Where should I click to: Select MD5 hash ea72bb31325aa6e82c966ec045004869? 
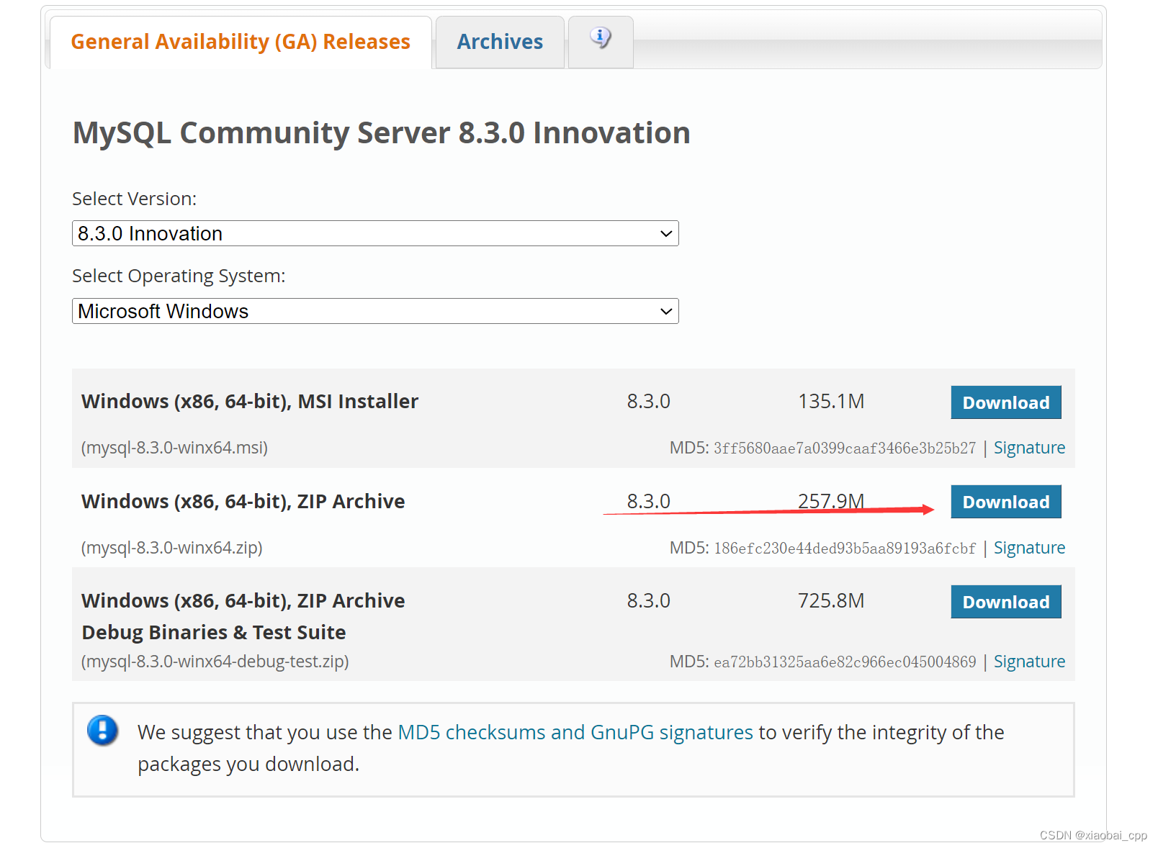tap(845, 662)
